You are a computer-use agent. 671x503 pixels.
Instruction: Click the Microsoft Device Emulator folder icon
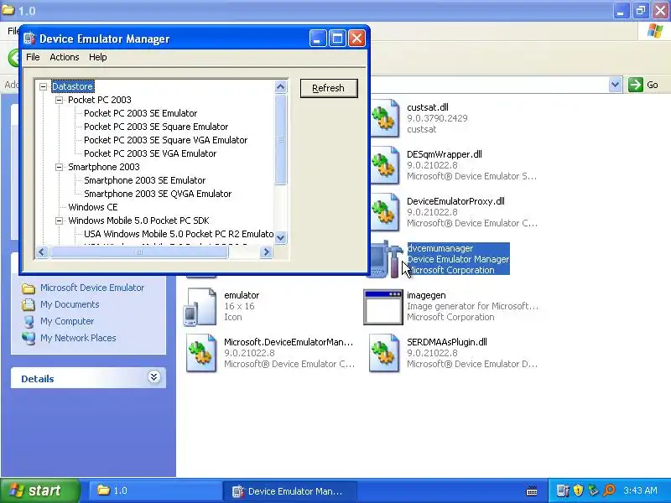pyautogui.click(x=29, y=288)
